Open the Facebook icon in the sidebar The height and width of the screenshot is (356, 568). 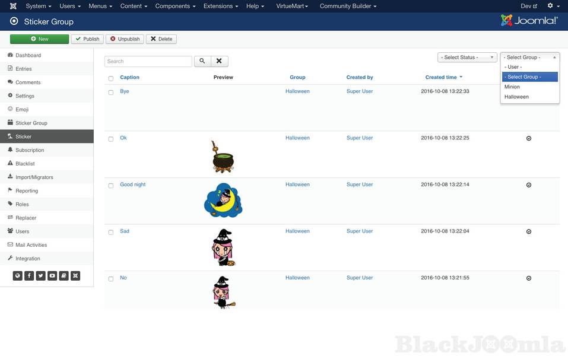[29, 275]
